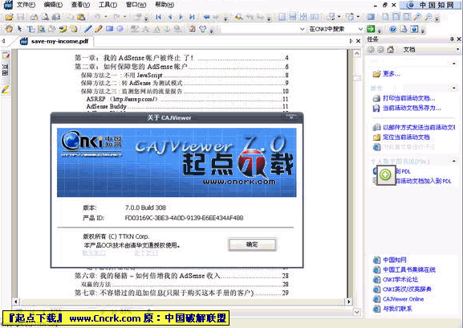The width and height of the screenshot is (463, 328).
Task: Open print preview from toolbar
Action: point(45,17)
